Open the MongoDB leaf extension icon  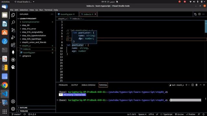[x=13, y=52]
